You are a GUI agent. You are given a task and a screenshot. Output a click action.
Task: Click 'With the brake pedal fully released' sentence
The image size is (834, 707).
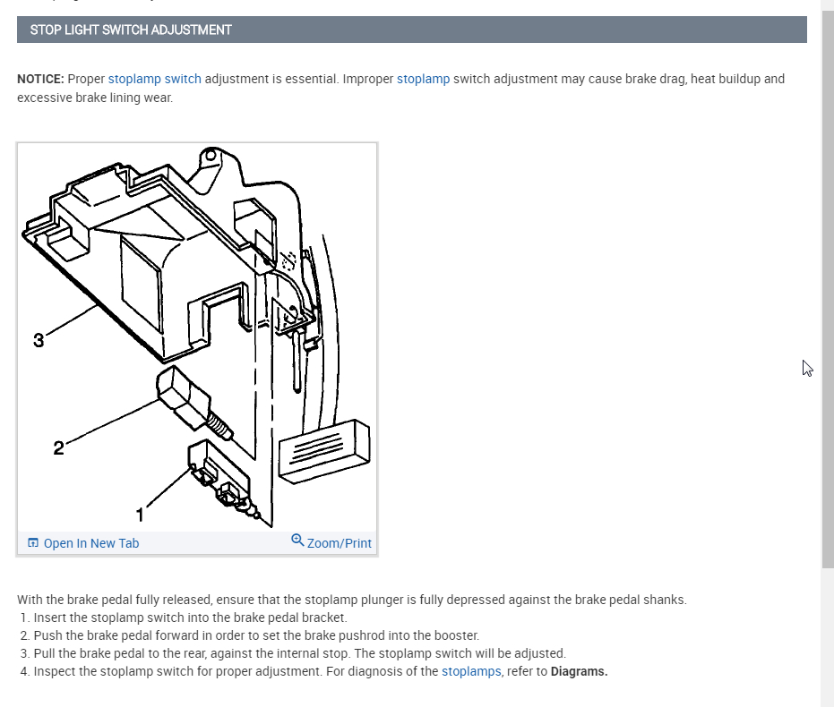click(x=351, y=600)
